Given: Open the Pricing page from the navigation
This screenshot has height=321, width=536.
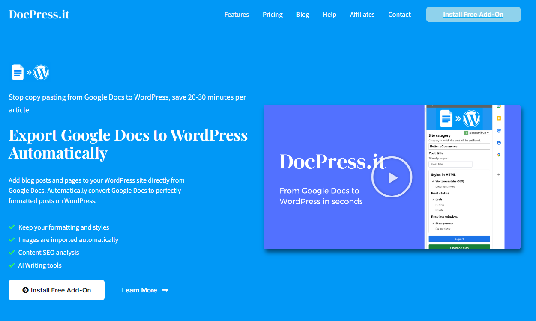Looking at the screenshot, I should click(x=272, y=14).
